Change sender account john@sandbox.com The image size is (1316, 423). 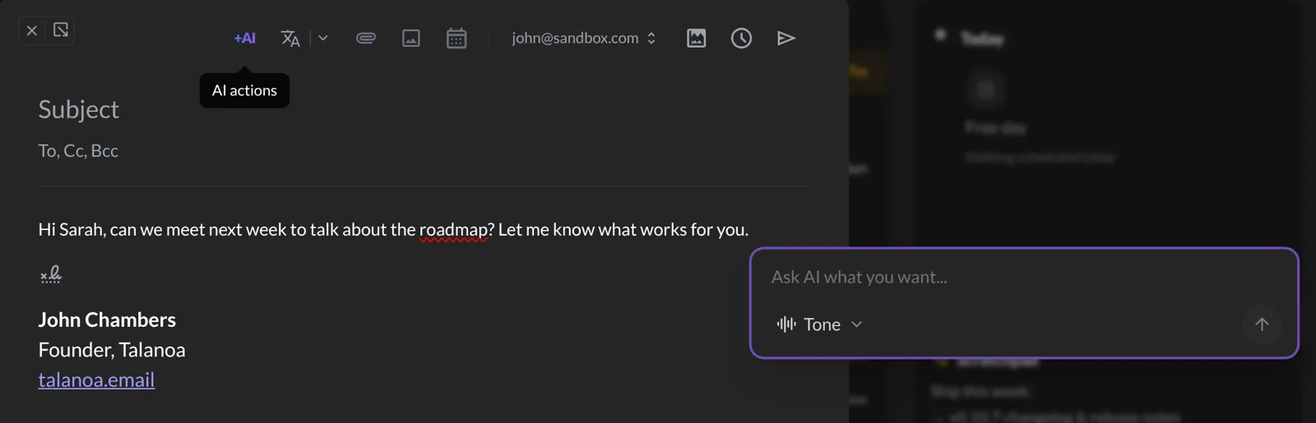pyautogui.click(x=583, y=38)
